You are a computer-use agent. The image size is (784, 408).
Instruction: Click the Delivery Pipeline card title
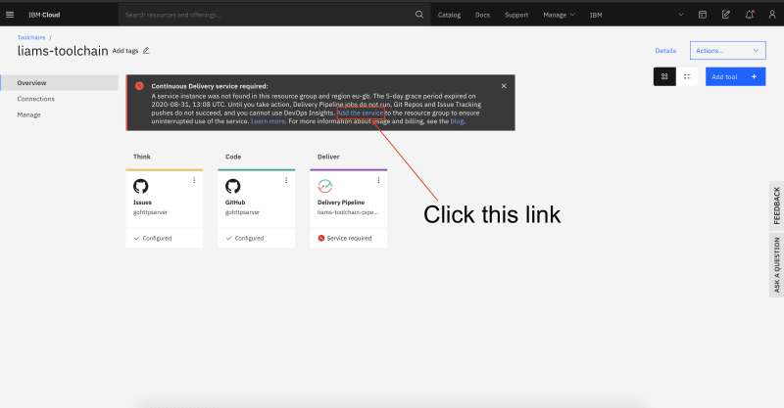point(341,203)
